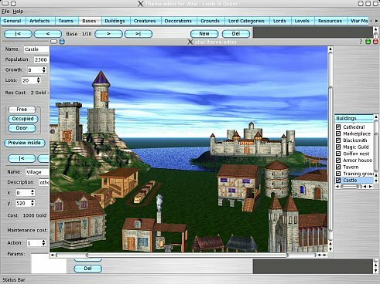Image resolution: width=380 pixels, height=284 pixels.
Task: Toggle the Training ground checkbox
Action: point(338,174)
